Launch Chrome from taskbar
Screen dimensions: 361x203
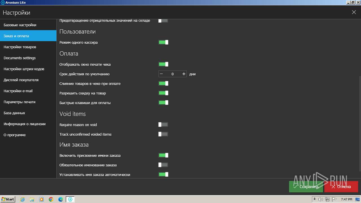point(51,199)
